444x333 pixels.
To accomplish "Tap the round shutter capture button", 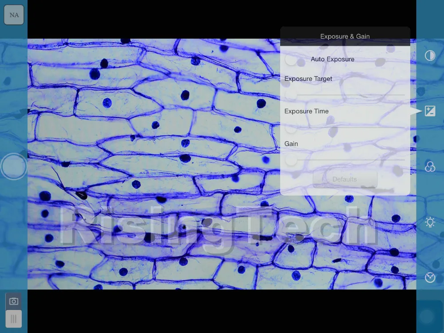I will (x=14, y=166).
